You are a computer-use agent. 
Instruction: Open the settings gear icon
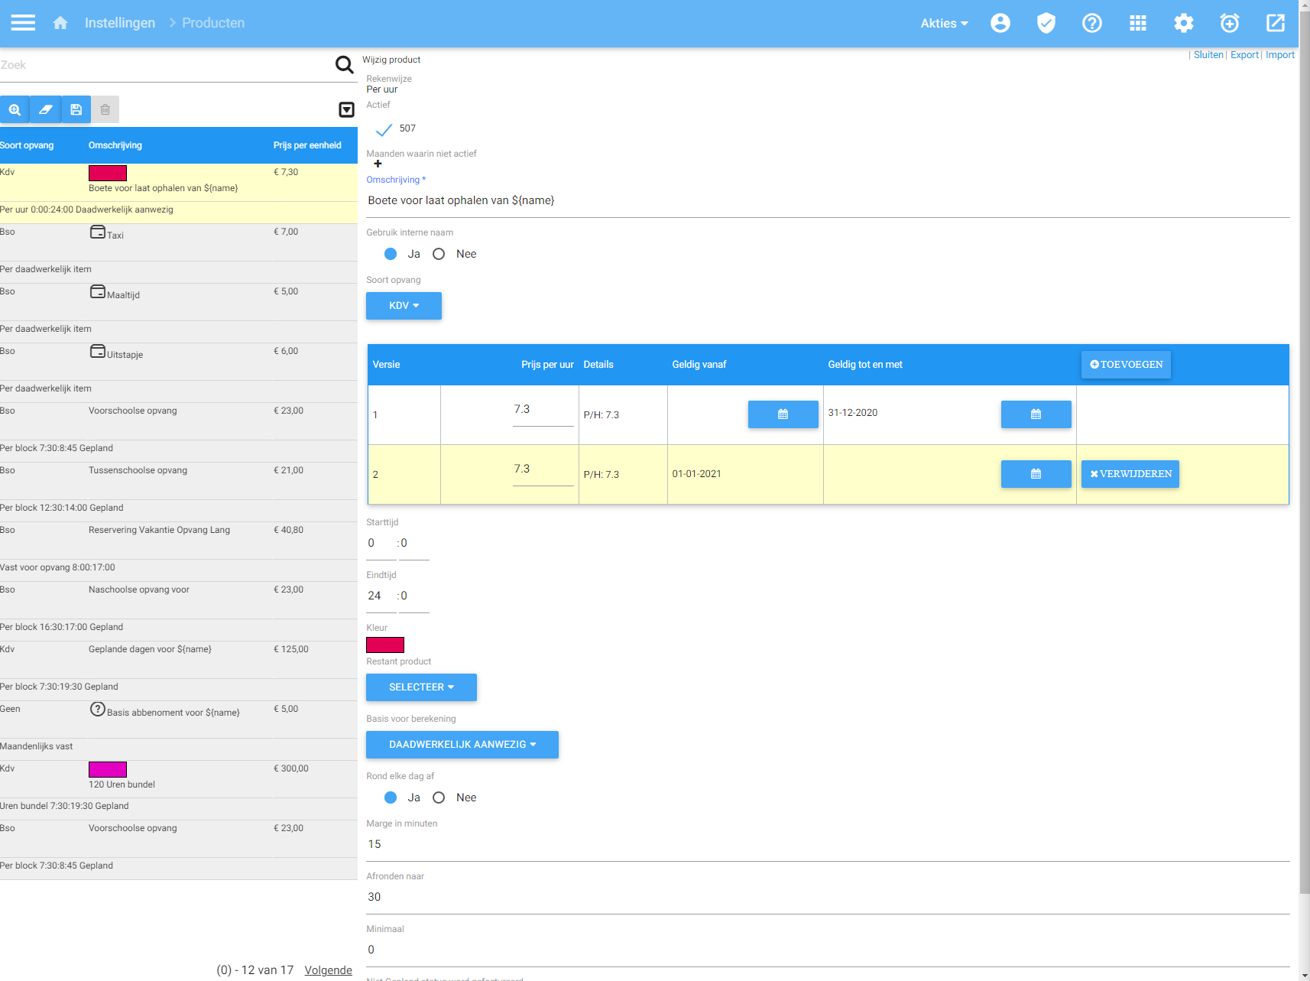point(1183,23)
